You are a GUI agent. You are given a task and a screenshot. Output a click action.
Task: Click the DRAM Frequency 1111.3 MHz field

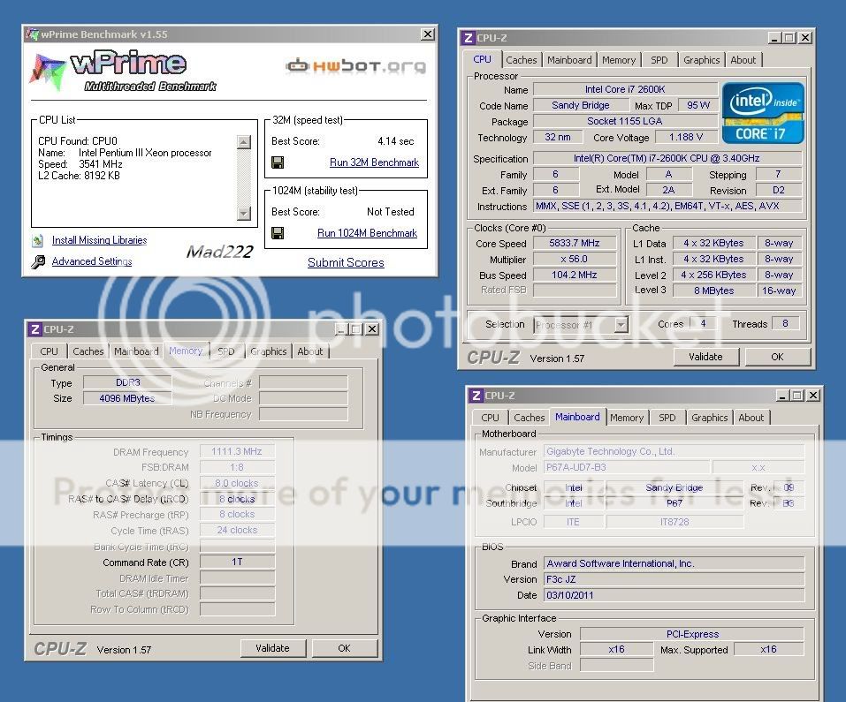[237, 451]
